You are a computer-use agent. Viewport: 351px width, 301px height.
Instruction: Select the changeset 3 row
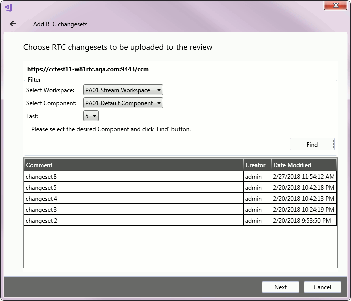[x=133, y=210]
